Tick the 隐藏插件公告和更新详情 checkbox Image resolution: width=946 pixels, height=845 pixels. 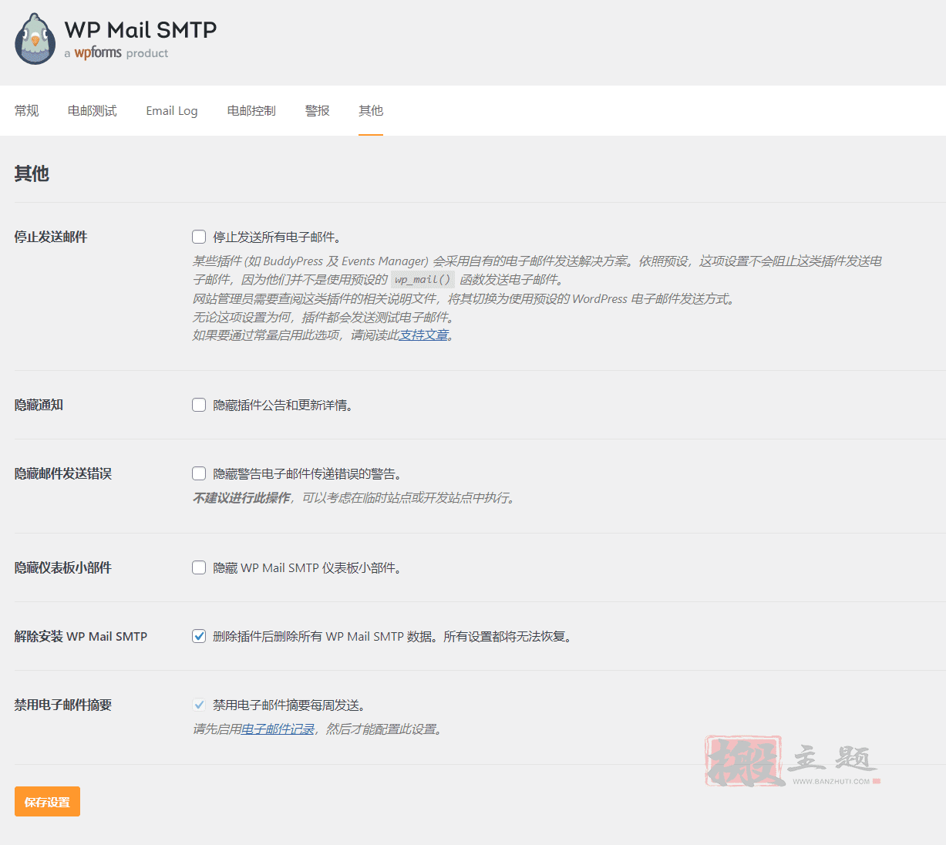pyautogui.click(x=199, y=405)
